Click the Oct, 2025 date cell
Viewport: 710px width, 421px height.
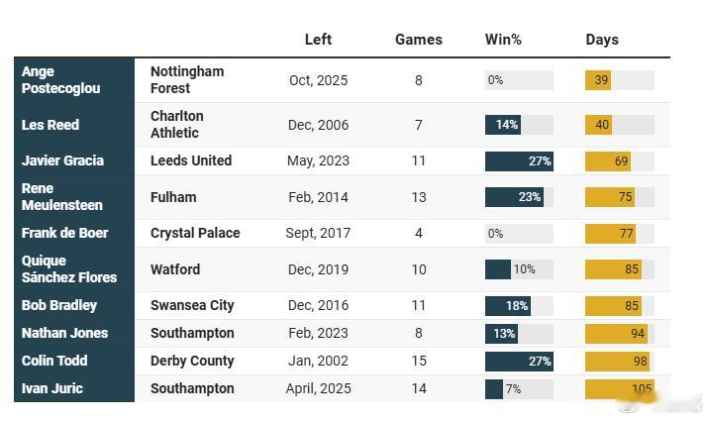click(318, 80)
